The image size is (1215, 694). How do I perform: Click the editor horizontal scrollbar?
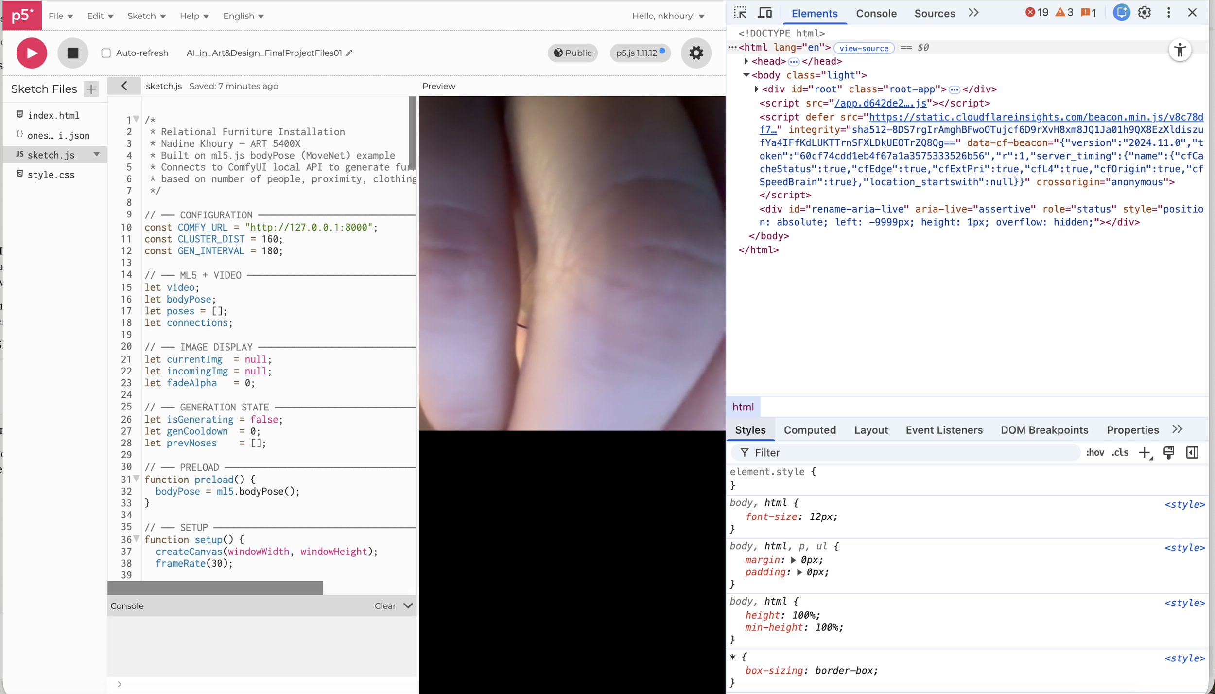coord(215,587)
